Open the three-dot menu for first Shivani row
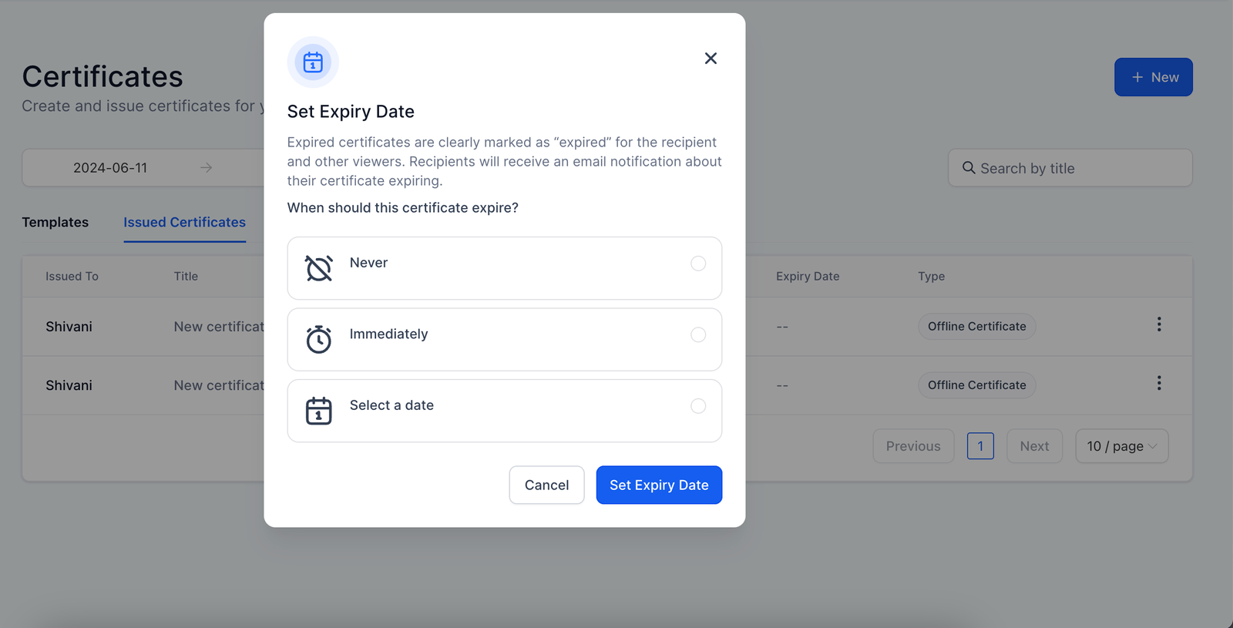 [1158, 325]
